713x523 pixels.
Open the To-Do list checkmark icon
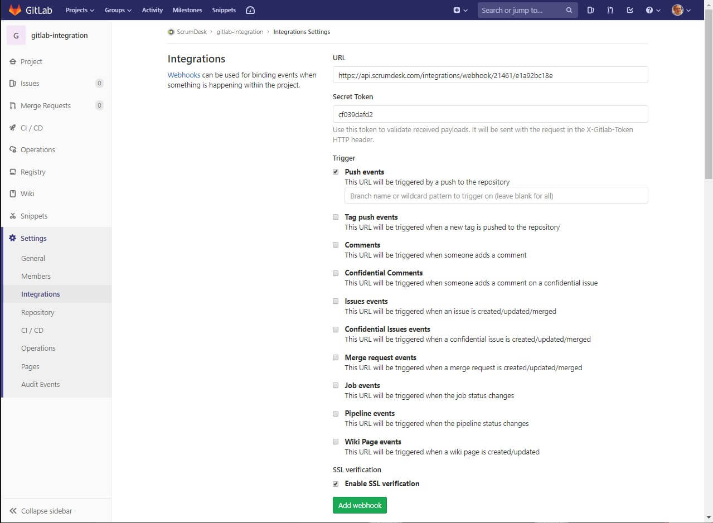point(630,10)
